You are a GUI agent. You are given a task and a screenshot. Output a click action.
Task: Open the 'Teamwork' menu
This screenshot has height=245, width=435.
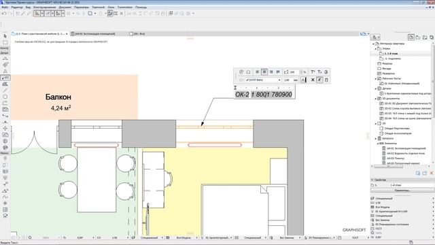[99, 7]
